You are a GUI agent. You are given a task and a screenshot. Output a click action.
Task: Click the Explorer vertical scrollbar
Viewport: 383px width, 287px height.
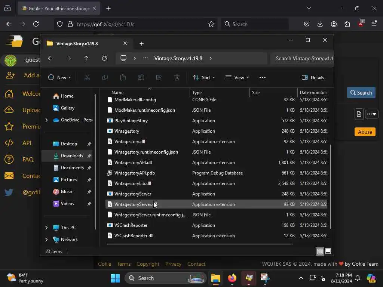[331, 186]
